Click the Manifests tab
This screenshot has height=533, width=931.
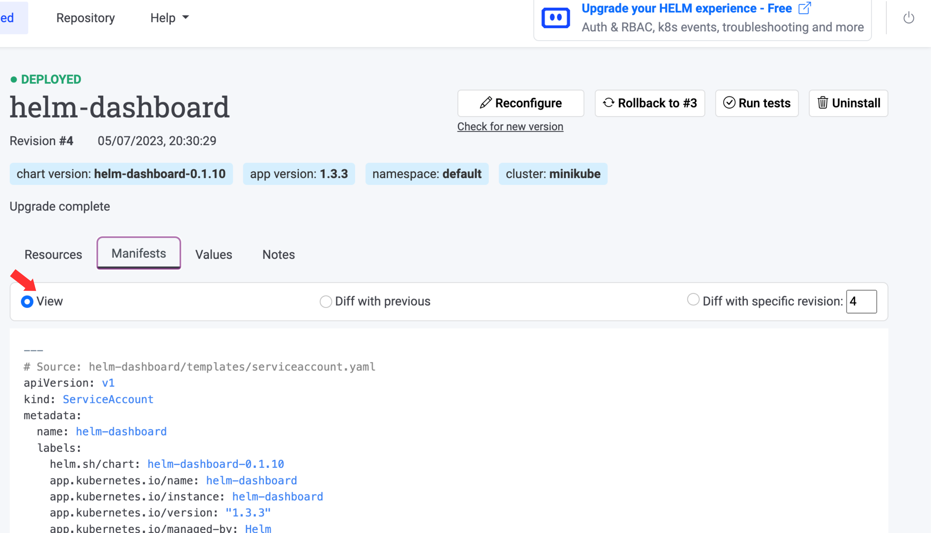click(139, 253)
